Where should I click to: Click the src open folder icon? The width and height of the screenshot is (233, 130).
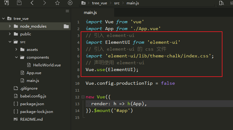click(16, 42)
